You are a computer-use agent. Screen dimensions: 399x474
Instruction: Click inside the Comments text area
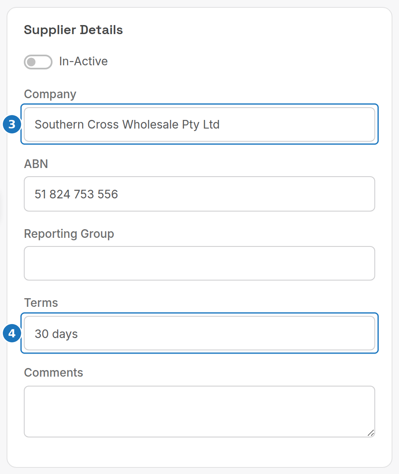199,412
